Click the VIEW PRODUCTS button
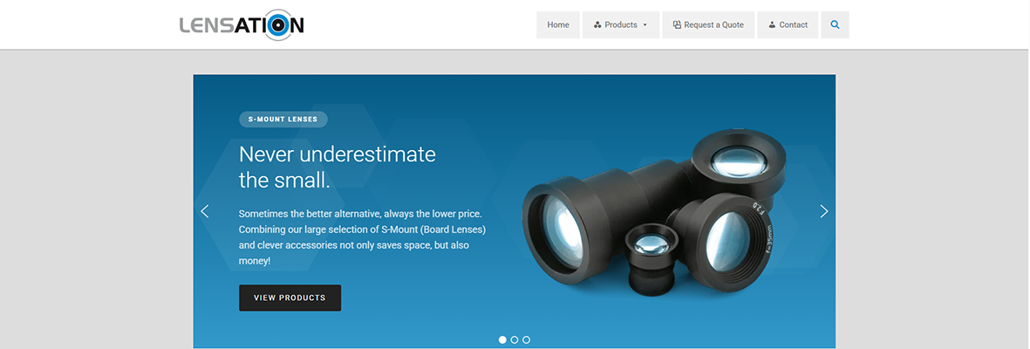The image size is (1030, 349). pyautogui.click(x=290, y=298)
